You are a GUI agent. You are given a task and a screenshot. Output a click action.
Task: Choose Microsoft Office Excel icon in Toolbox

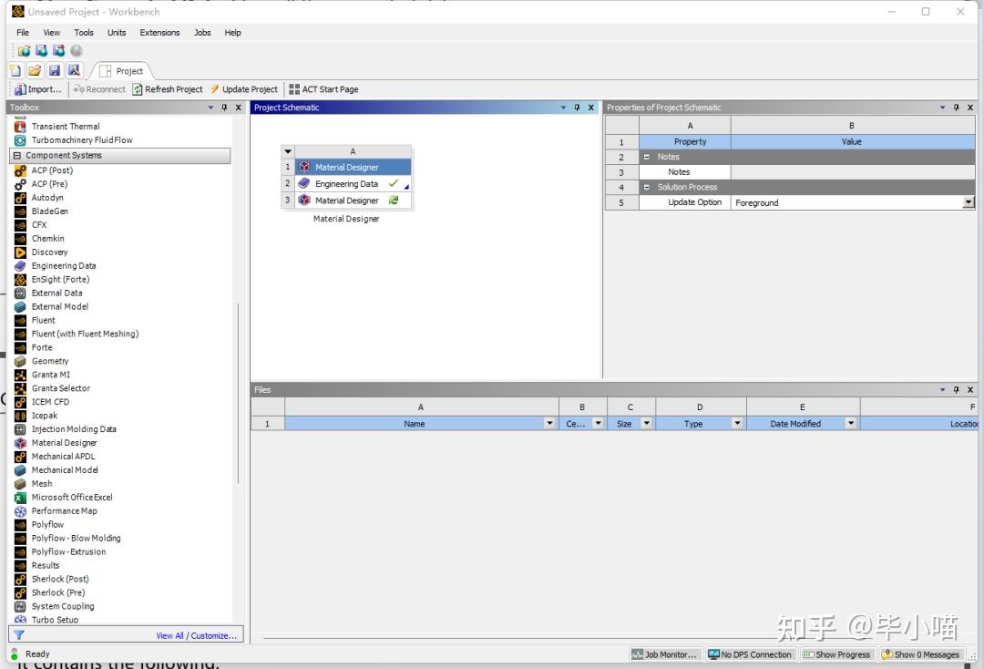tap(20, 498)
